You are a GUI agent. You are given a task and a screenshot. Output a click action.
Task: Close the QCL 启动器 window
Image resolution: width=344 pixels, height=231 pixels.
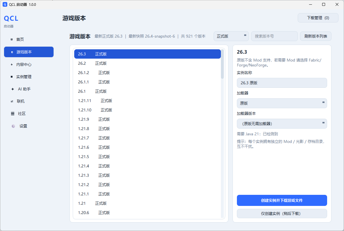(x=337, y=4)
